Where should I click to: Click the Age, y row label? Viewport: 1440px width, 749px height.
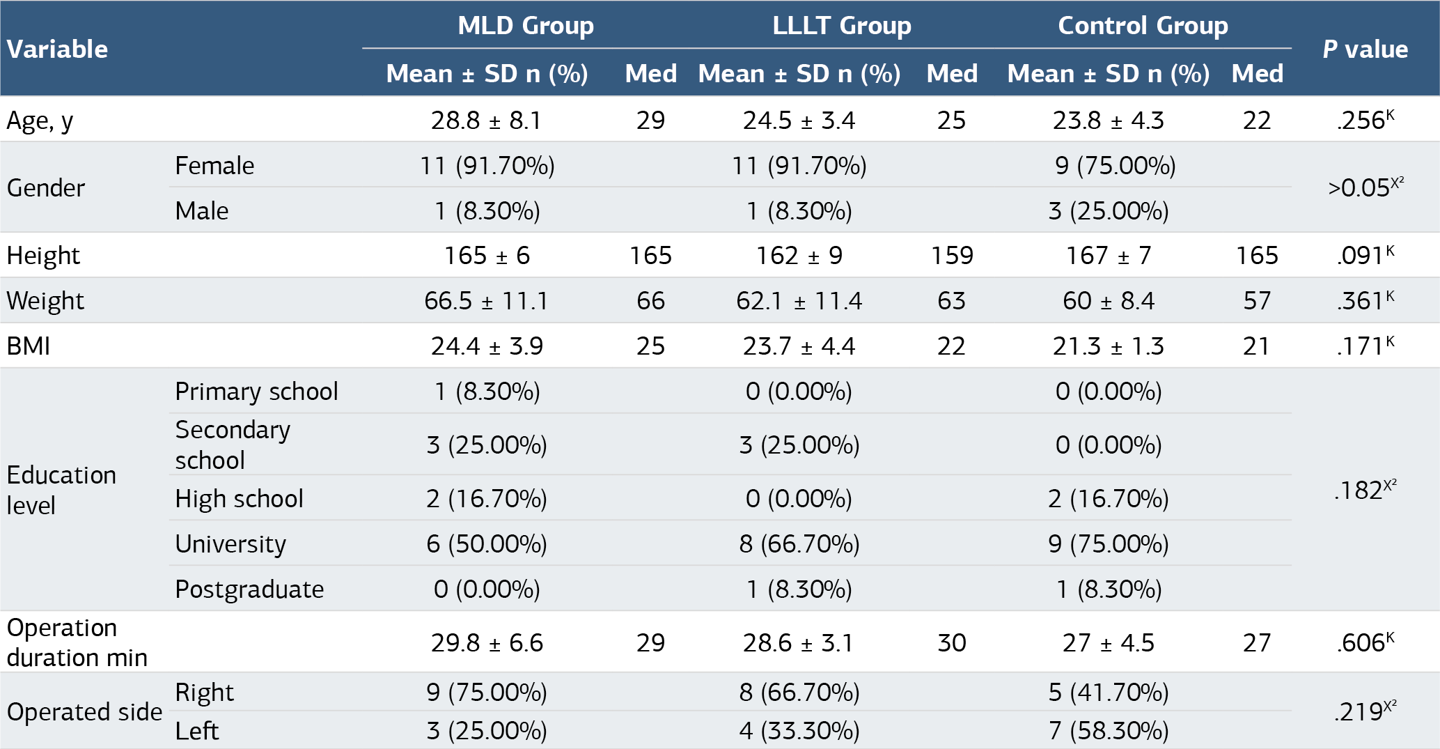(x=40, y=121)
